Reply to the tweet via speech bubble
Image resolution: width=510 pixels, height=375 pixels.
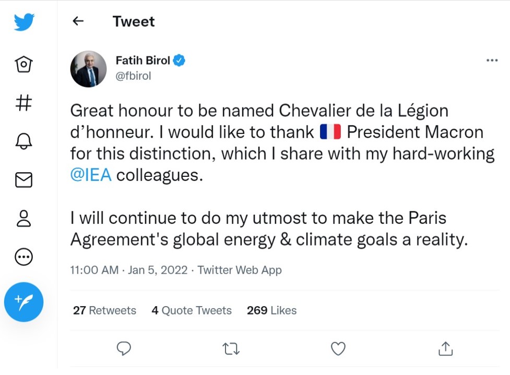click(124, 348)
